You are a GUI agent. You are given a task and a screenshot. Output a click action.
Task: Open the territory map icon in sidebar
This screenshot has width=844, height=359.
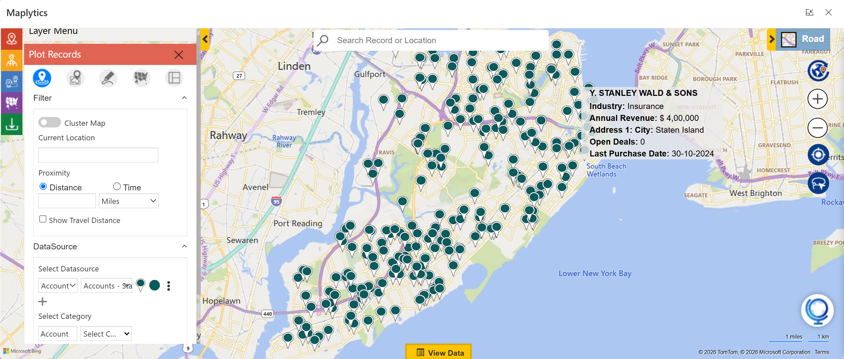(12, 103)
